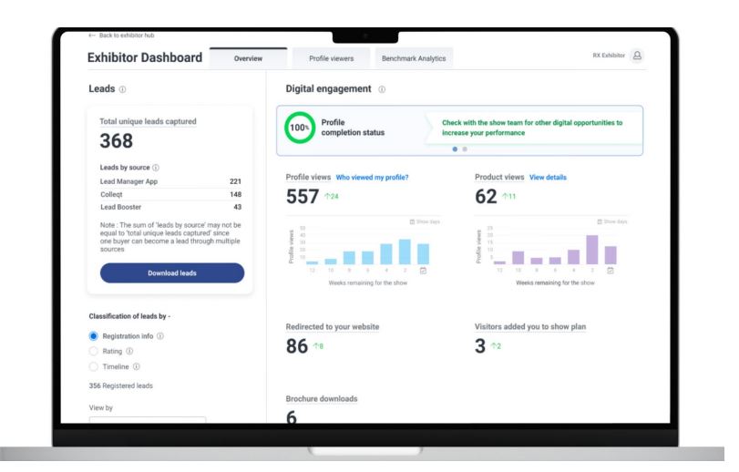
Task: Open the 'Who viewed my profile?' link
Action: pyautogui.click(x=372, y=177)
